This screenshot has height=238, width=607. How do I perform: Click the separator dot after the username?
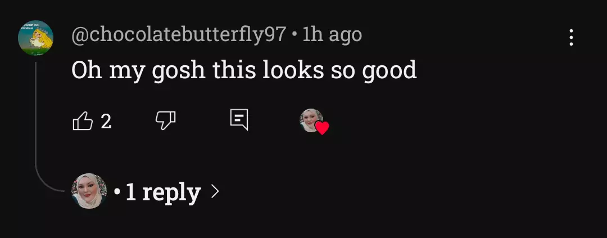tap(295, 35)
